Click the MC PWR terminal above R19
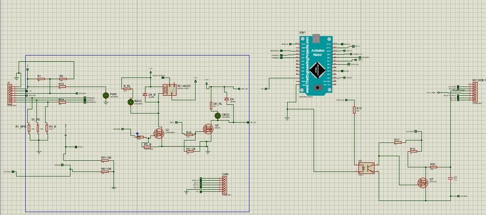486x215 pixels. (x=415, y=132)
